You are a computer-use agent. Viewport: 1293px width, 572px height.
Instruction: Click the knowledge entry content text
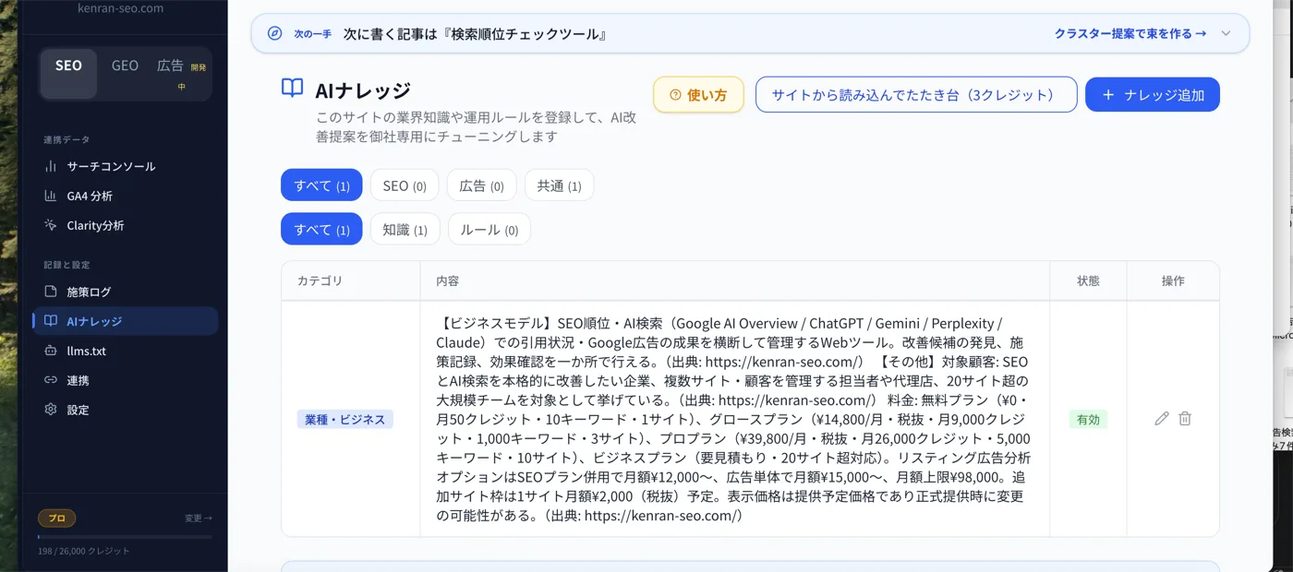click(733, 419)
